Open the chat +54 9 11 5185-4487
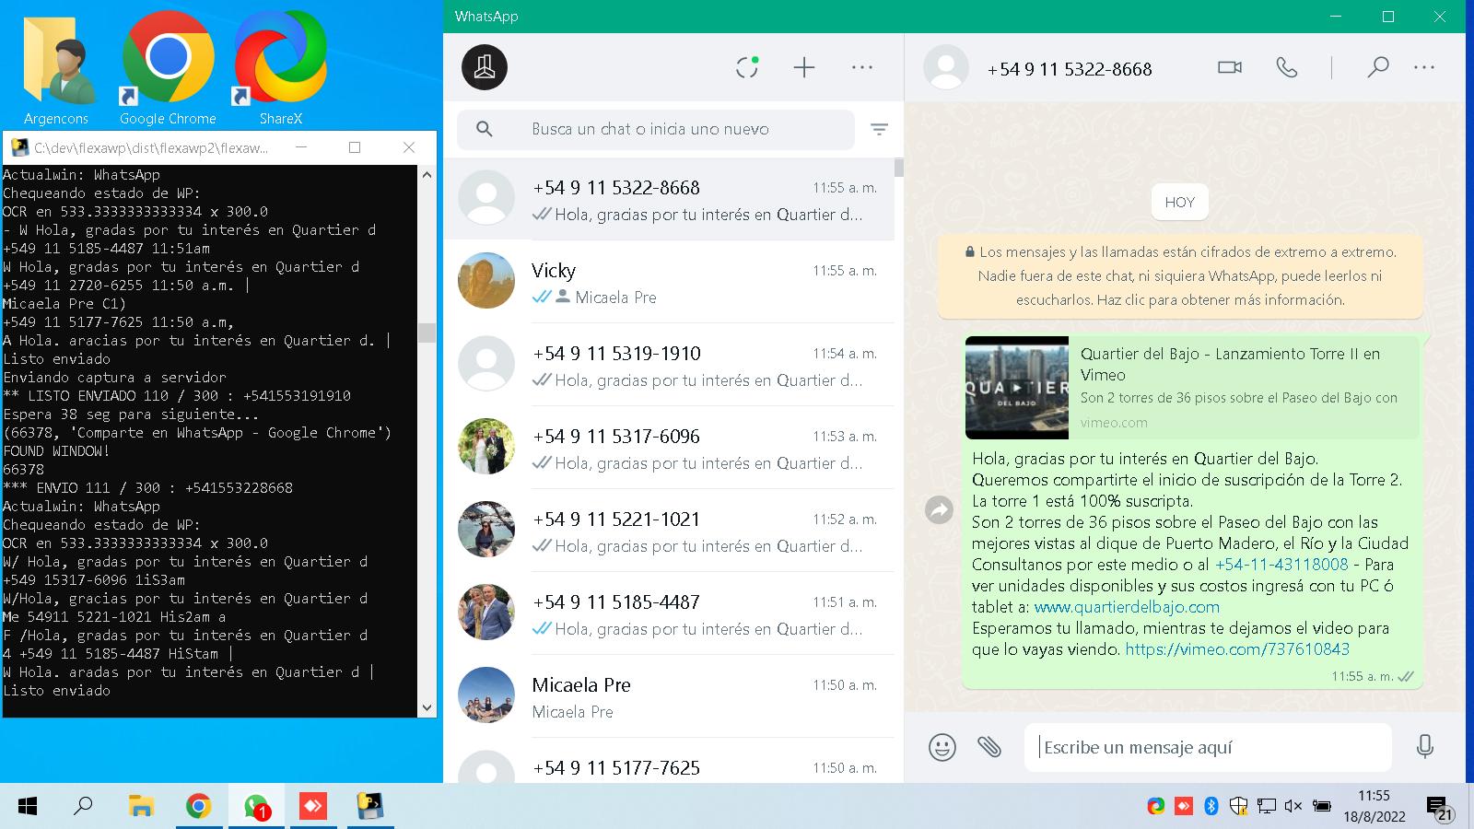The width and height of the screenshot is (1474, 829). [669, 613]
